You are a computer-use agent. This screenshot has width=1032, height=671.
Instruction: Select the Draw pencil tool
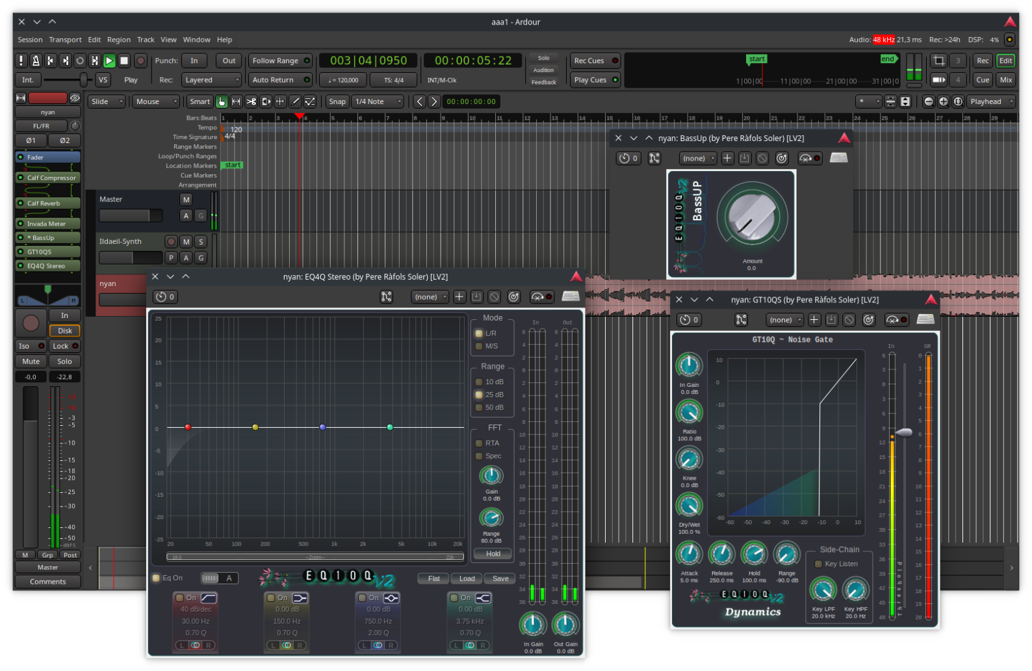(x=295, y=101)
